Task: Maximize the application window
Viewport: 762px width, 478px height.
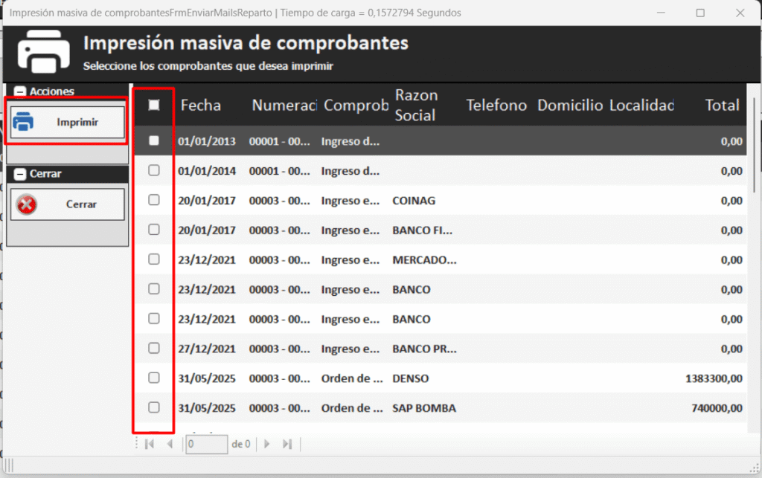Action: tap(700, 13)
